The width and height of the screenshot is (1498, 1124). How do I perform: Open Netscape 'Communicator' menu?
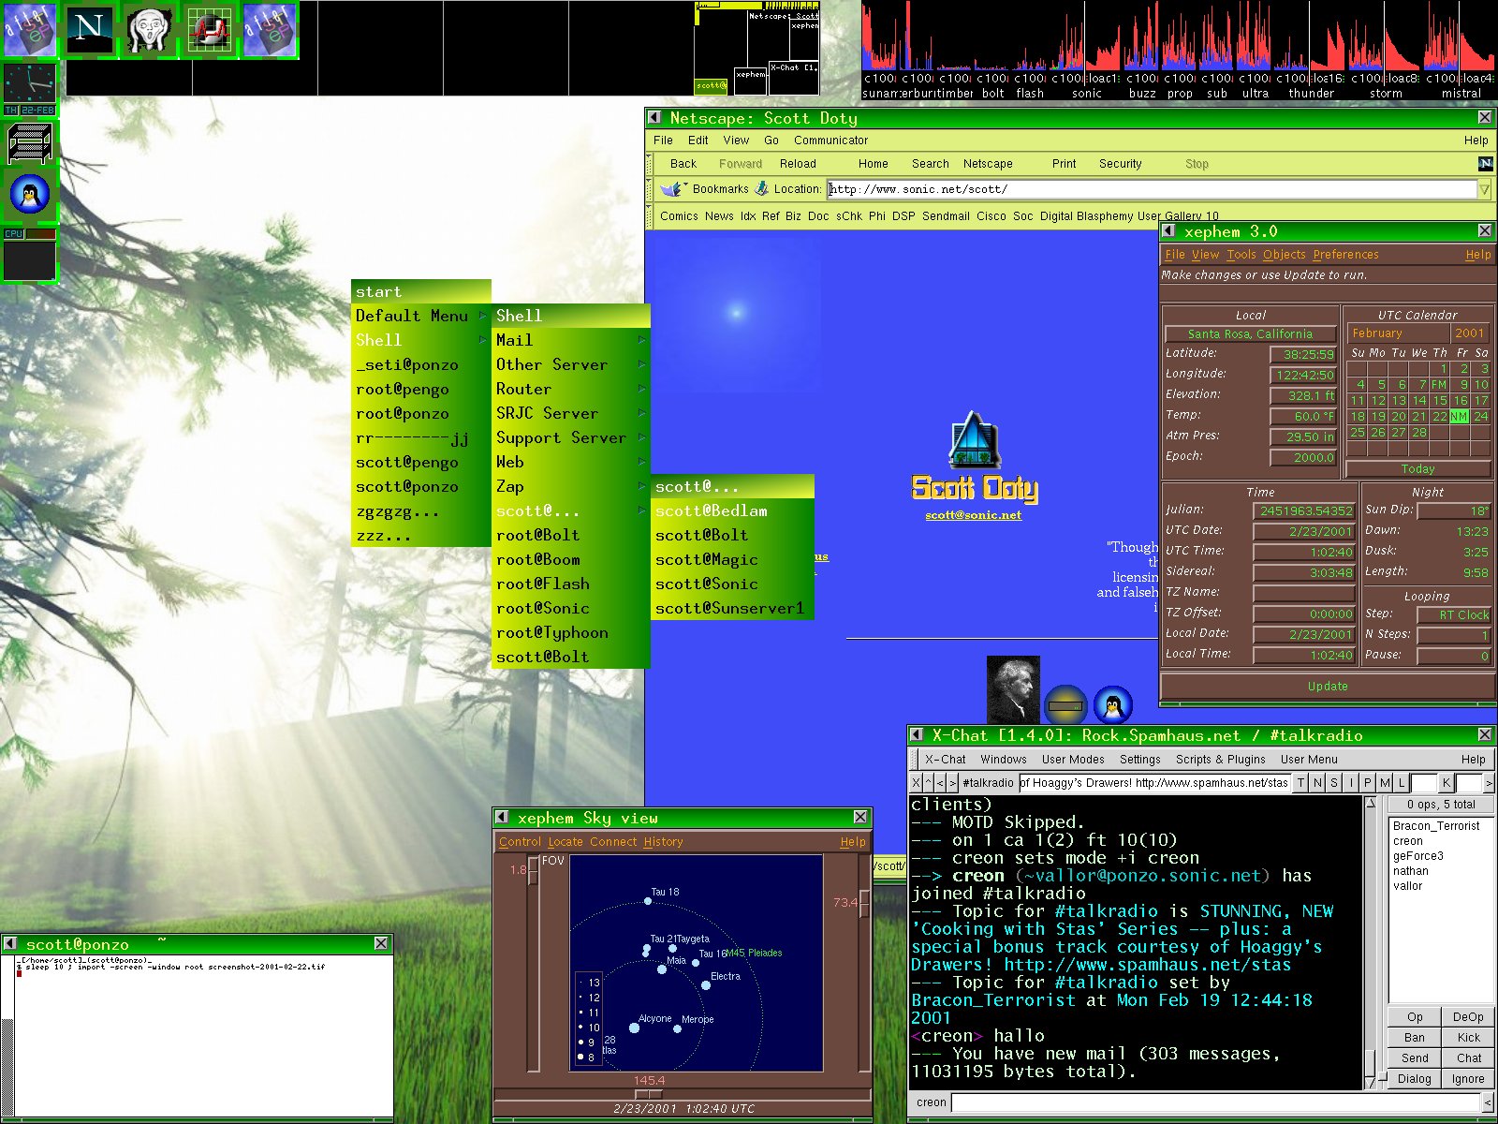click(x=830, y=140)
